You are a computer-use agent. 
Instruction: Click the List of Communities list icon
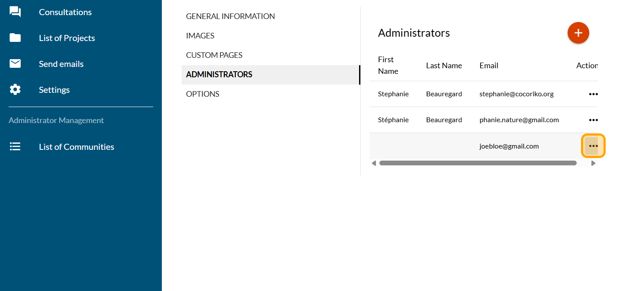tap(15, 147)
